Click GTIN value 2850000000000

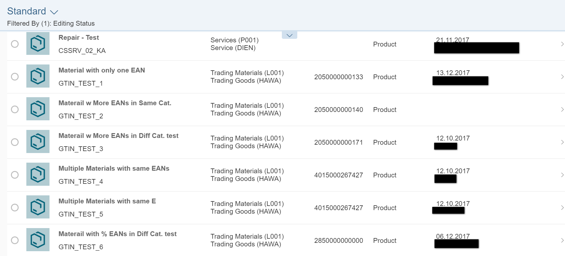coord(338,241)
